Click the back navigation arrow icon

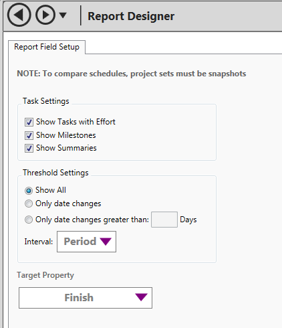coord(19,15)
